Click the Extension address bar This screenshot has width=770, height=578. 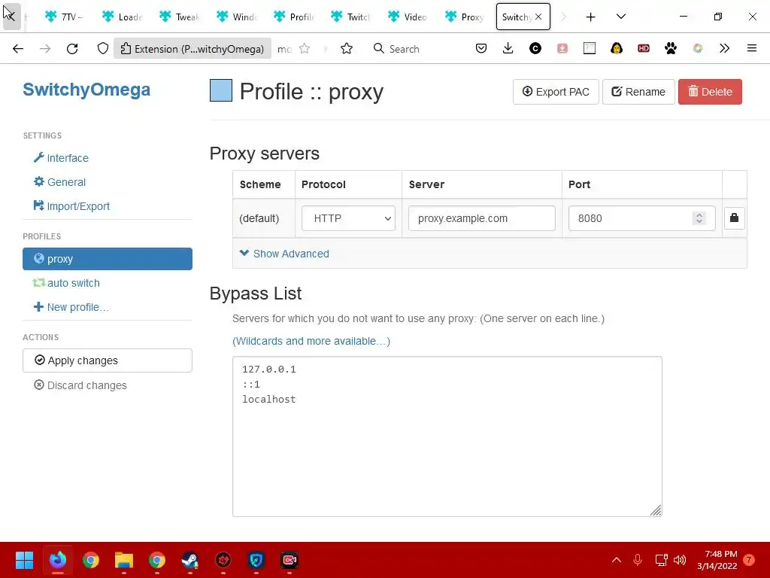[193, 49]
